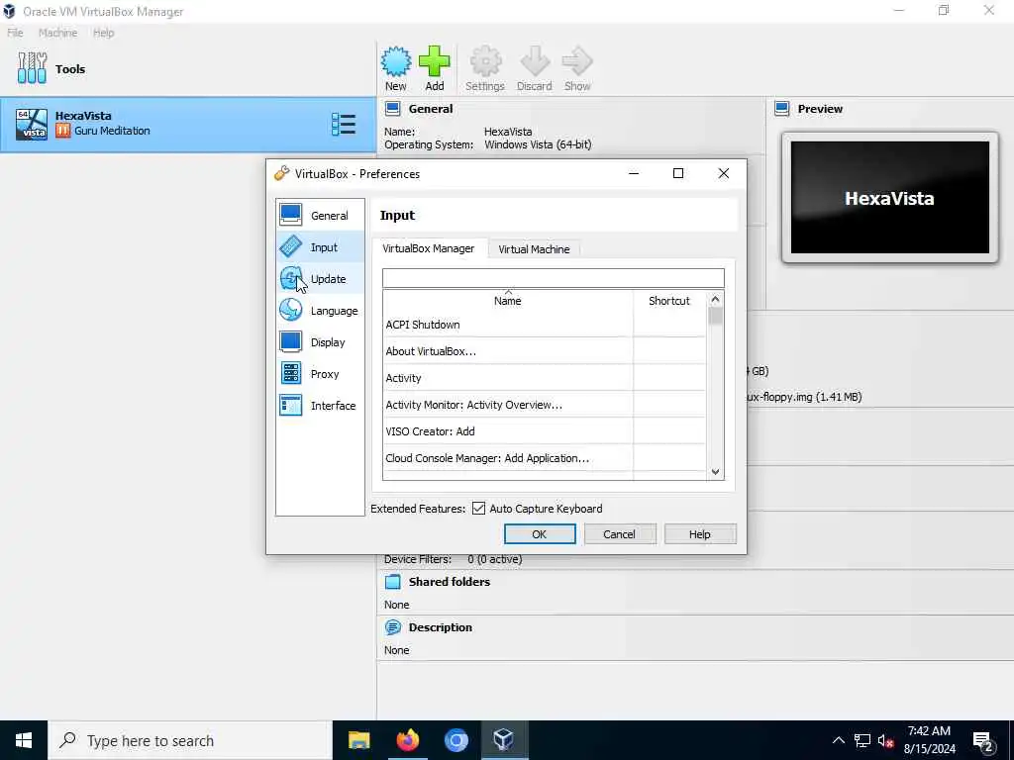Click the network tray icon

[862, 740]
